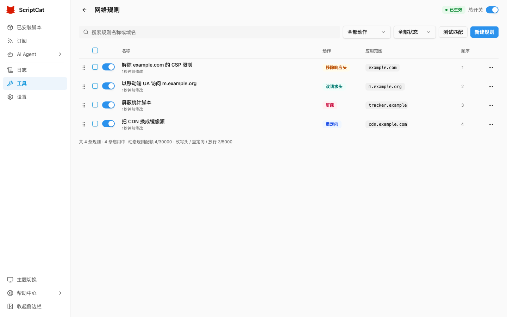Disable the 解除 example.com CSP 限制 rule
507x317 pixels.
[108, 67]
